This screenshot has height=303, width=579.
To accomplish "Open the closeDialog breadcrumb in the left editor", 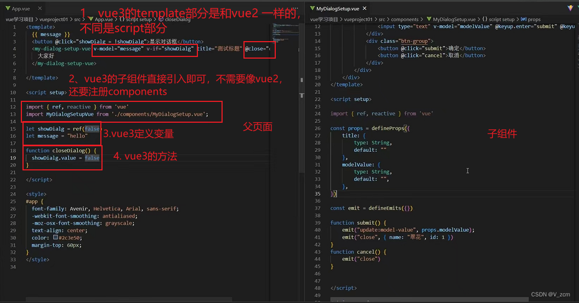I will pyautogui.click(x=177, y=20).
